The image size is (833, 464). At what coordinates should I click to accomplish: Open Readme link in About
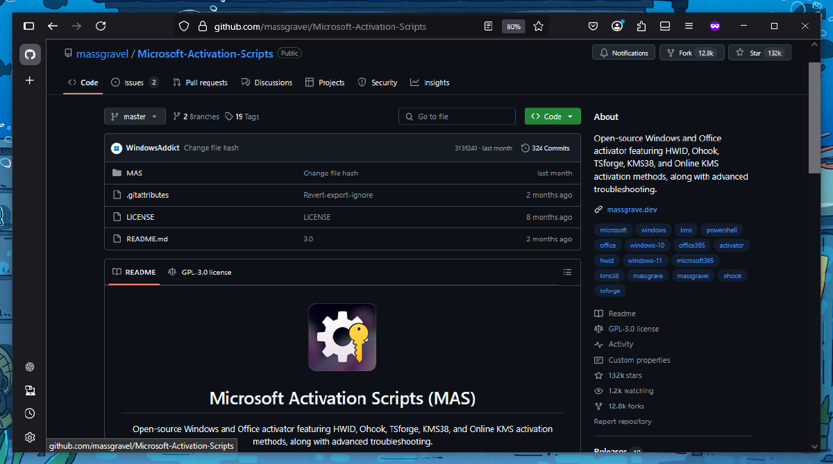coord(622,313)
